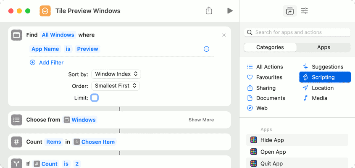Change the 'is' condition in If action

[x=66, y=164]
